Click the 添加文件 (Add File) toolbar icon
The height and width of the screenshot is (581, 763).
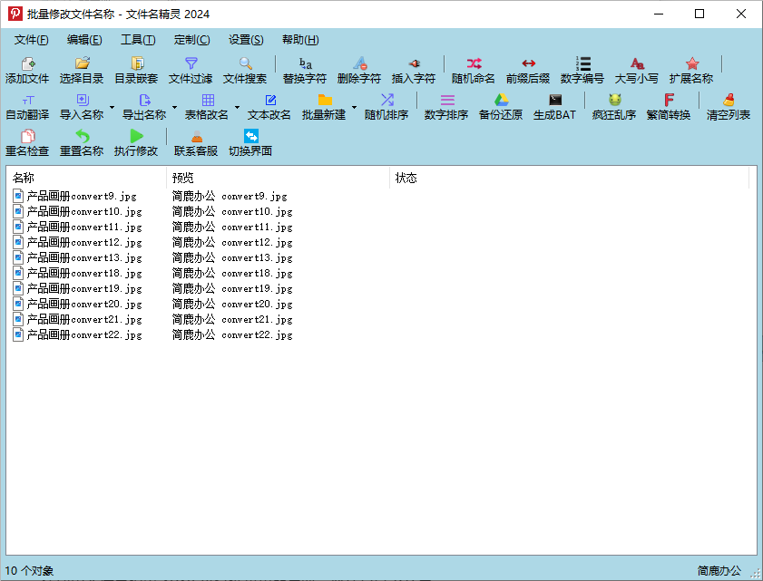pos(27,64)
